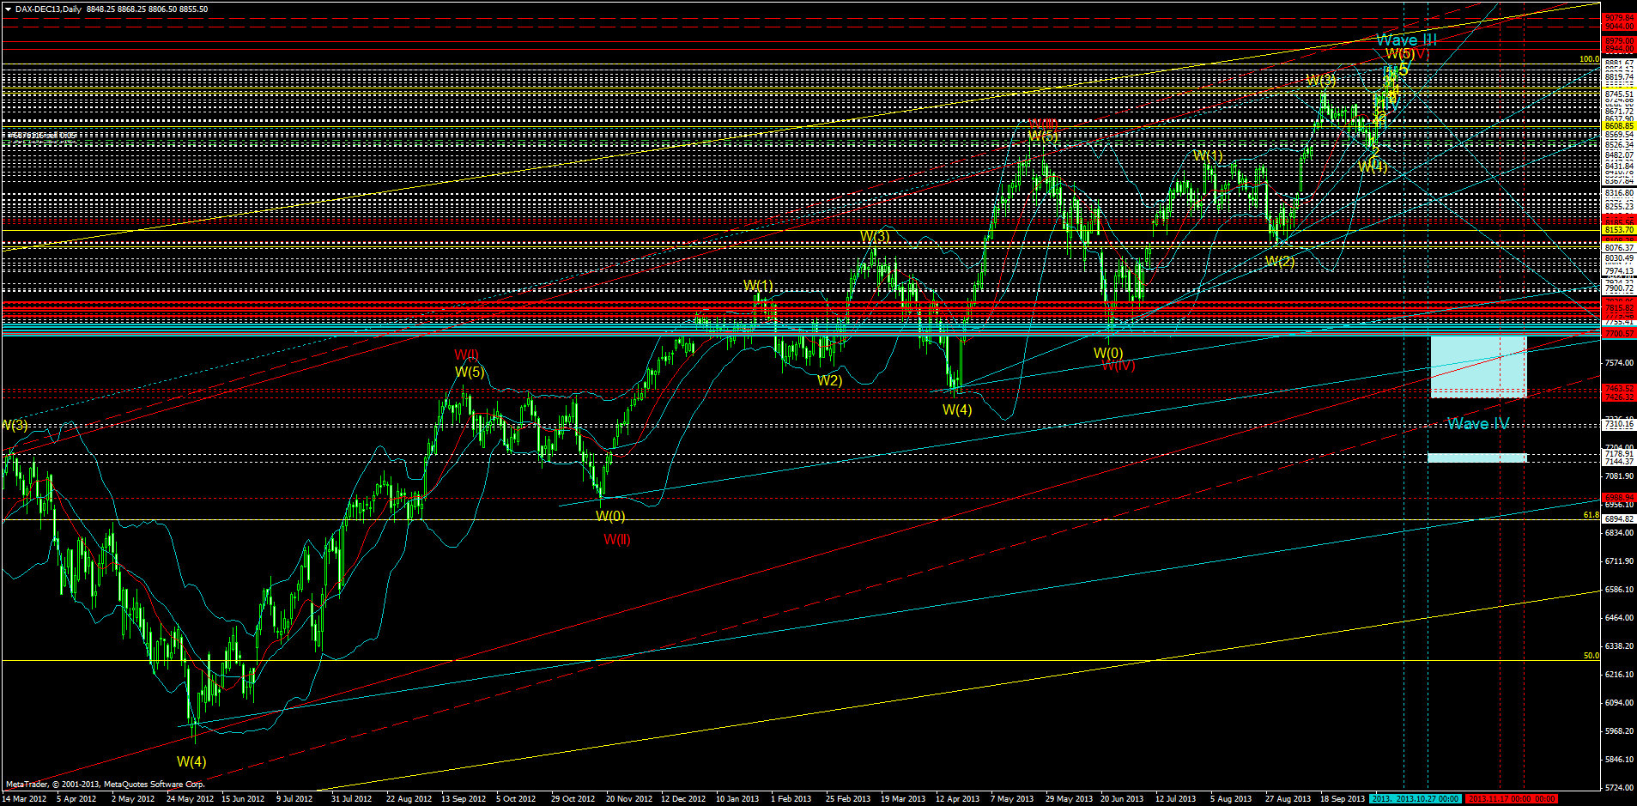Click the '14 Mar 2012' date label

26,797
